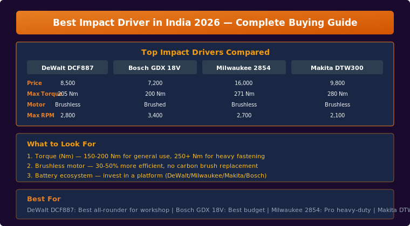This screenshot has width=410, height=226.
Task: Select the DeWalt DCF887 column header
Action: click(x=67, y=67)
